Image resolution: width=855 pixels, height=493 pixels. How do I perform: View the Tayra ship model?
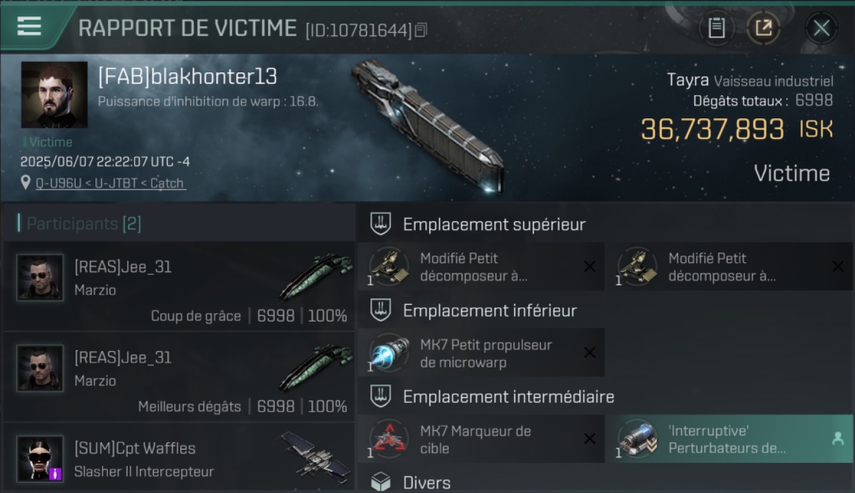click(x=427, y=124)
